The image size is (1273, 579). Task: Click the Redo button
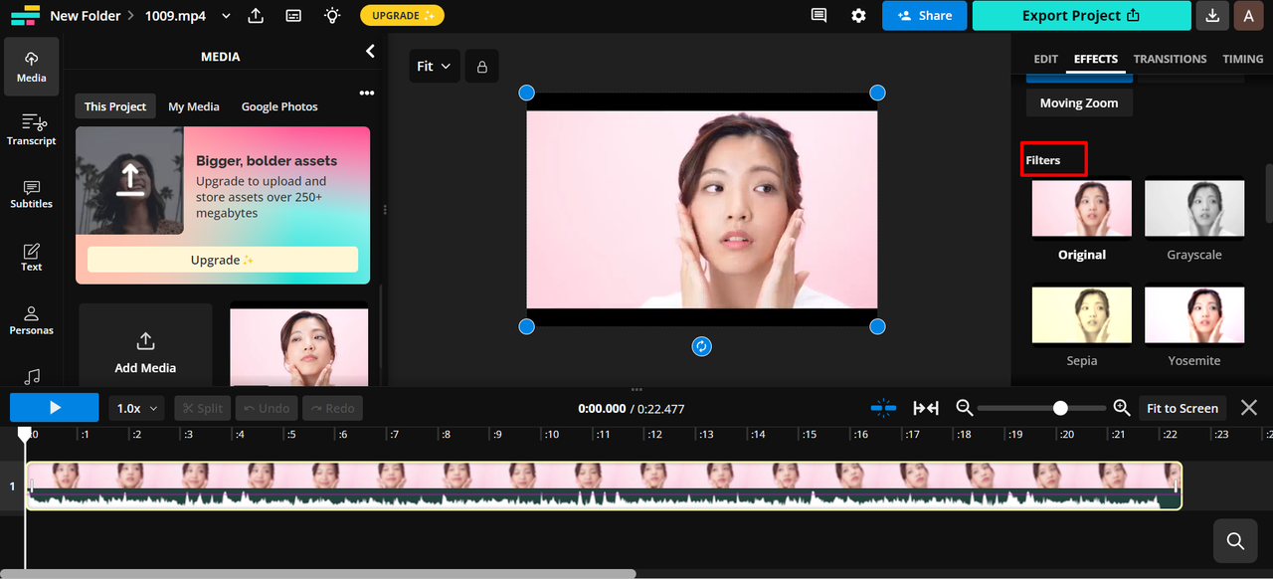(x=332, y=408)
